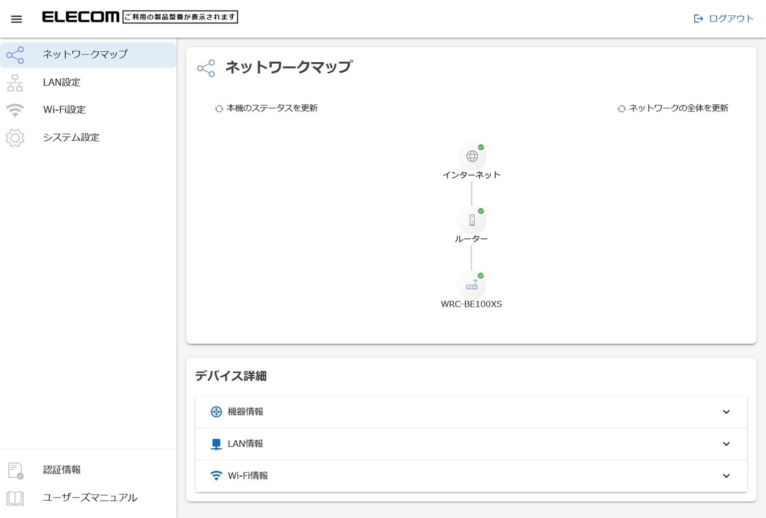This screenshot has width=766, height=518.
Task: Refresh this device status (本機のステータスを更新)
Action: [x=267, y=109]
